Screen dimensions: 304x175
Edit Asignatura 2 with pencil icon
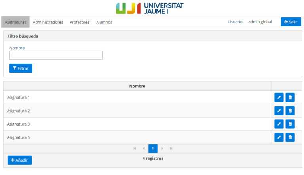pos(279,111)
